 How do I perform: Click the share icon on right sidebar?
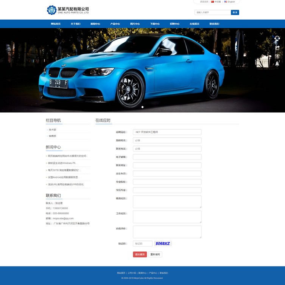(x=277, y=48)
